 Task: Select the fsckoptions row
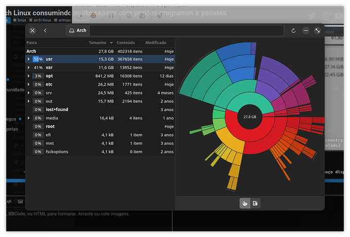pos(57,151)
